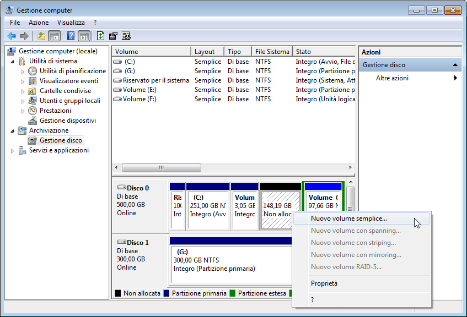Click the refresh toolbar icon
The image size is (467, 317).
[x=100, y=36]
